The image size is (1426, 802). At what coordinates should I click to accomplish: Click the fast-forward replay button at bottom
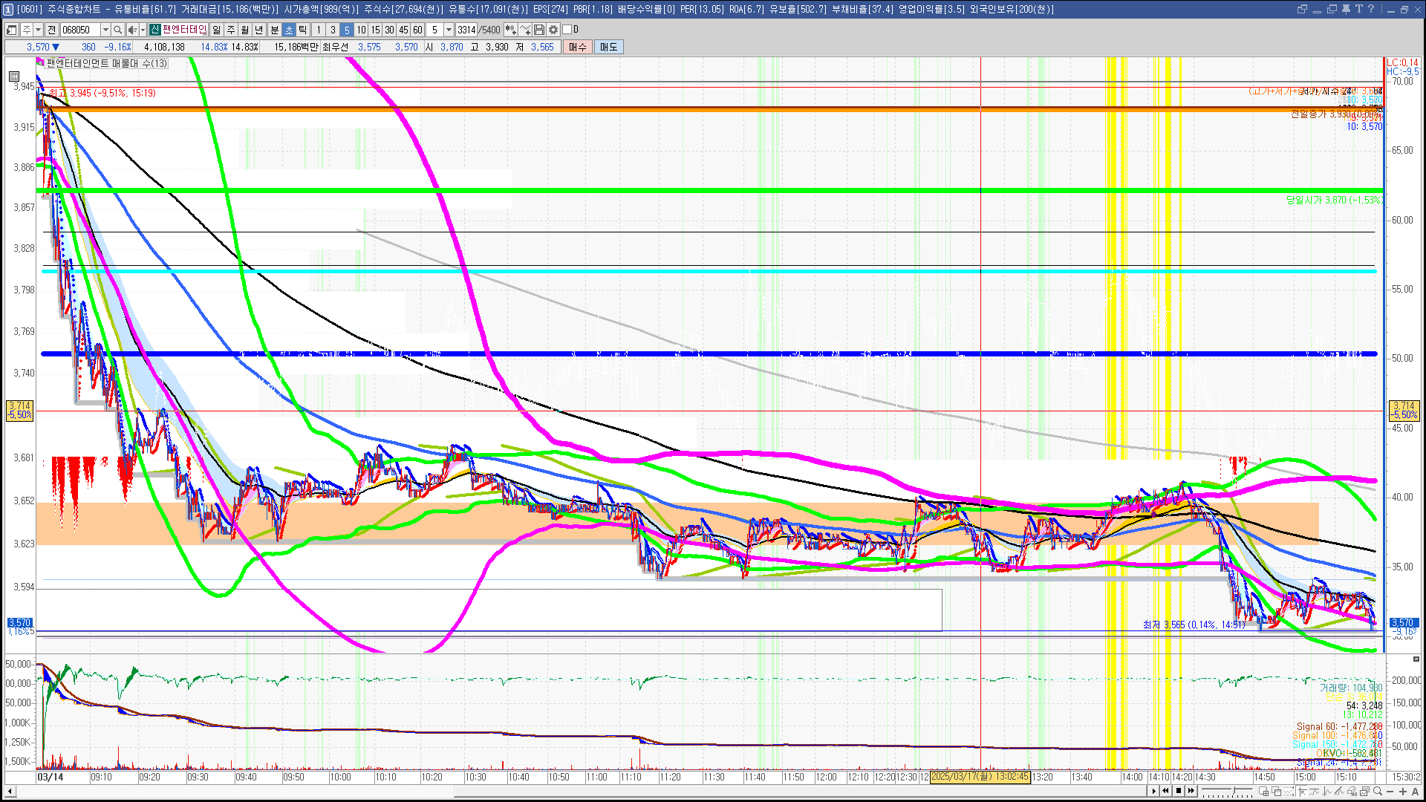[x=1191, y=791]
